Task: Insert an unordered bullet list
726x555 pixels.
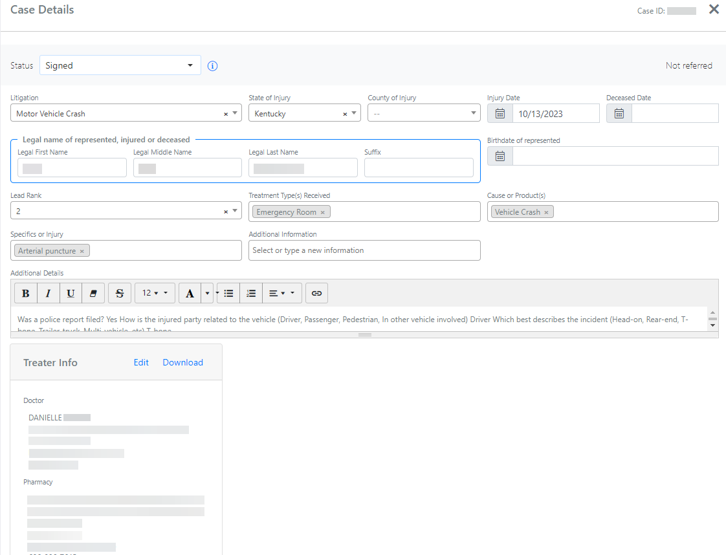Action: tap(228, 293)
